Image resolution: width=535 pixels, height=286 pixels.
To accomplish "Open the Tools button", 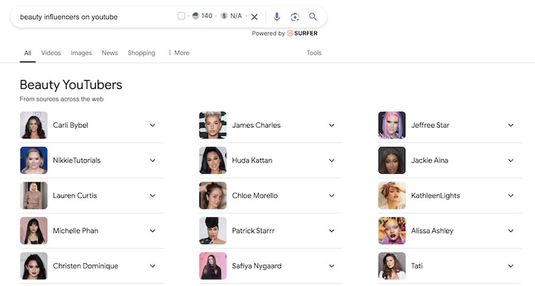I will 314,53.
